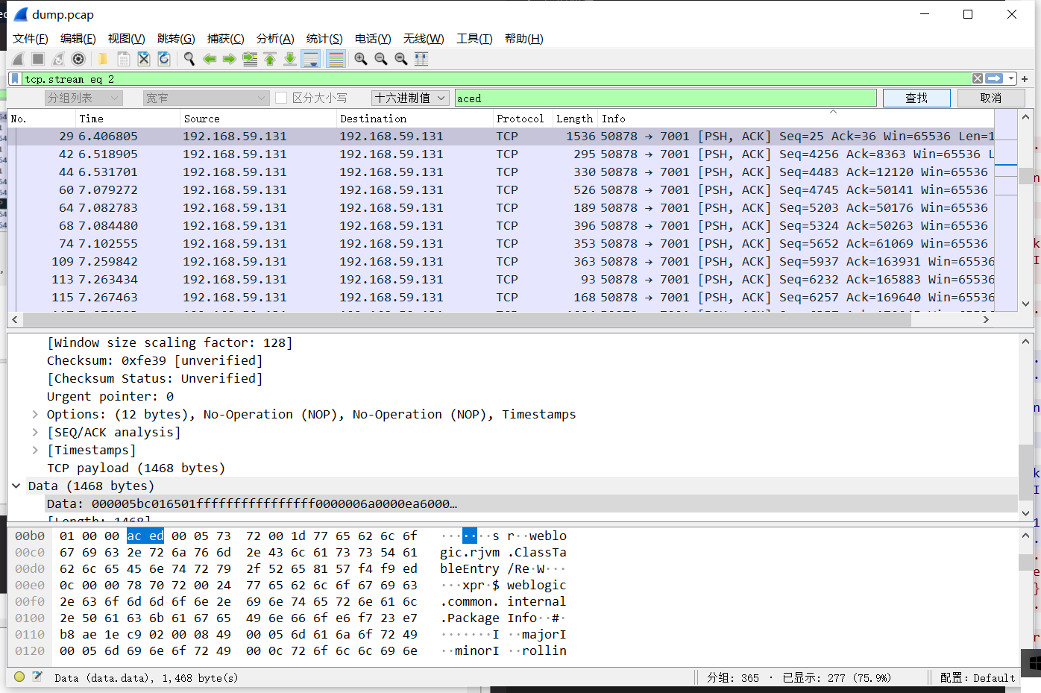Screen dimensions: 1041x693
Task: Open the find packet magnifier tool
Action: pos(189,59)
